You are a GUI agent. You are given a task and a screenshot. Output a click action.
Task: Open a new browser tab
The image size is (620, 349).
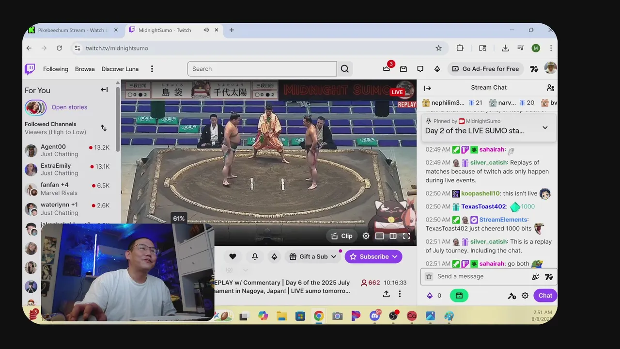pyautogui.click(x=232, y=30)
